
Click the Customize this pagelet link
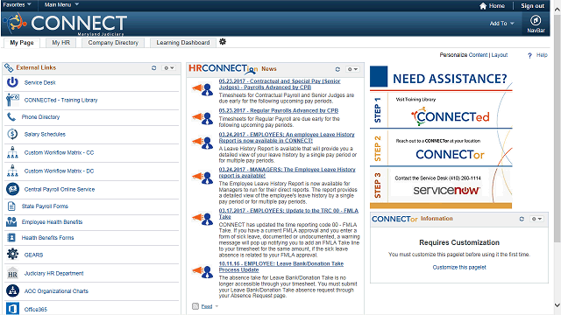point(459,267)
